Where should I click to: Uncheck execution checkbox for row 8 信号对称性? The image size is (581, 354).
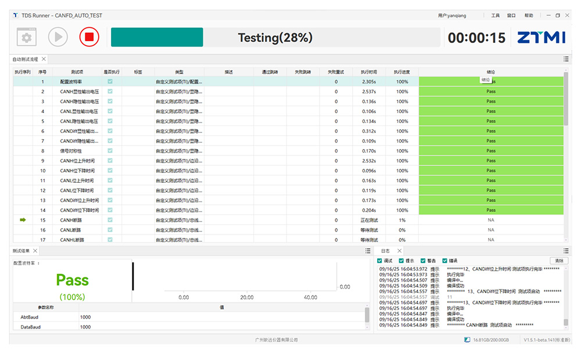click(110, 151)
